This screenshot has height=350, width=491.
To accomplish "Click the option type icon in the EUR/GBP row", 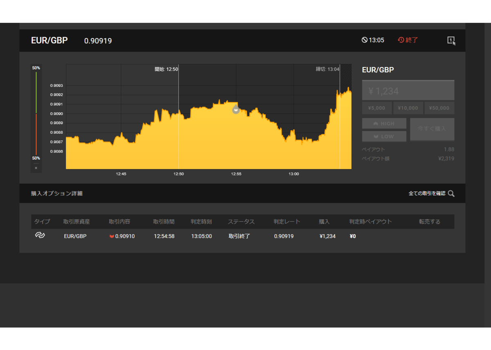I will tap(40, 236).
